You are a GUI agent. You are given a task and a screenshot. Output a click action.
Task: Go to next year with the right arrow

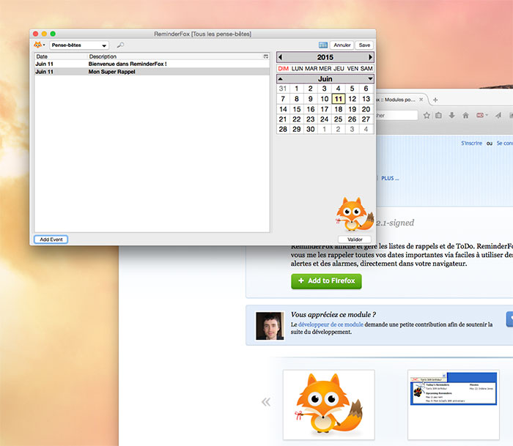coord(370,57)
